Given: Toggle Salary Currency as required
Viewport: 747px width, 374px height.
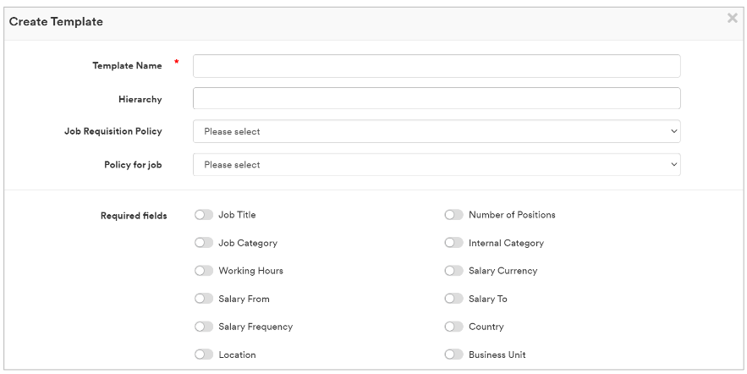Looking at the screenshot, I should pos(453,271).
